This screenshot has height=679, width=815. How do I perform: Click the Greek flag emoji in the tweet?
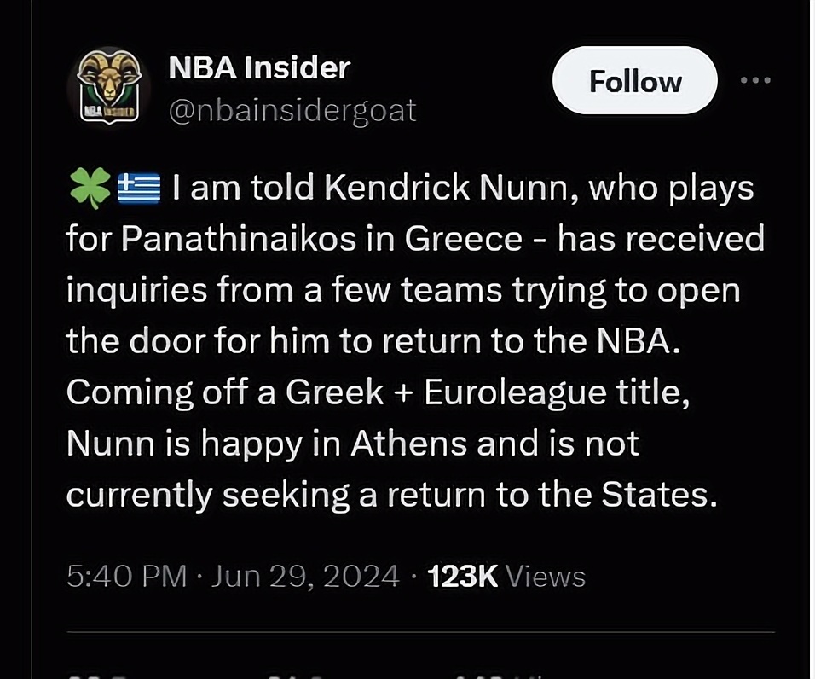(139, 189)
